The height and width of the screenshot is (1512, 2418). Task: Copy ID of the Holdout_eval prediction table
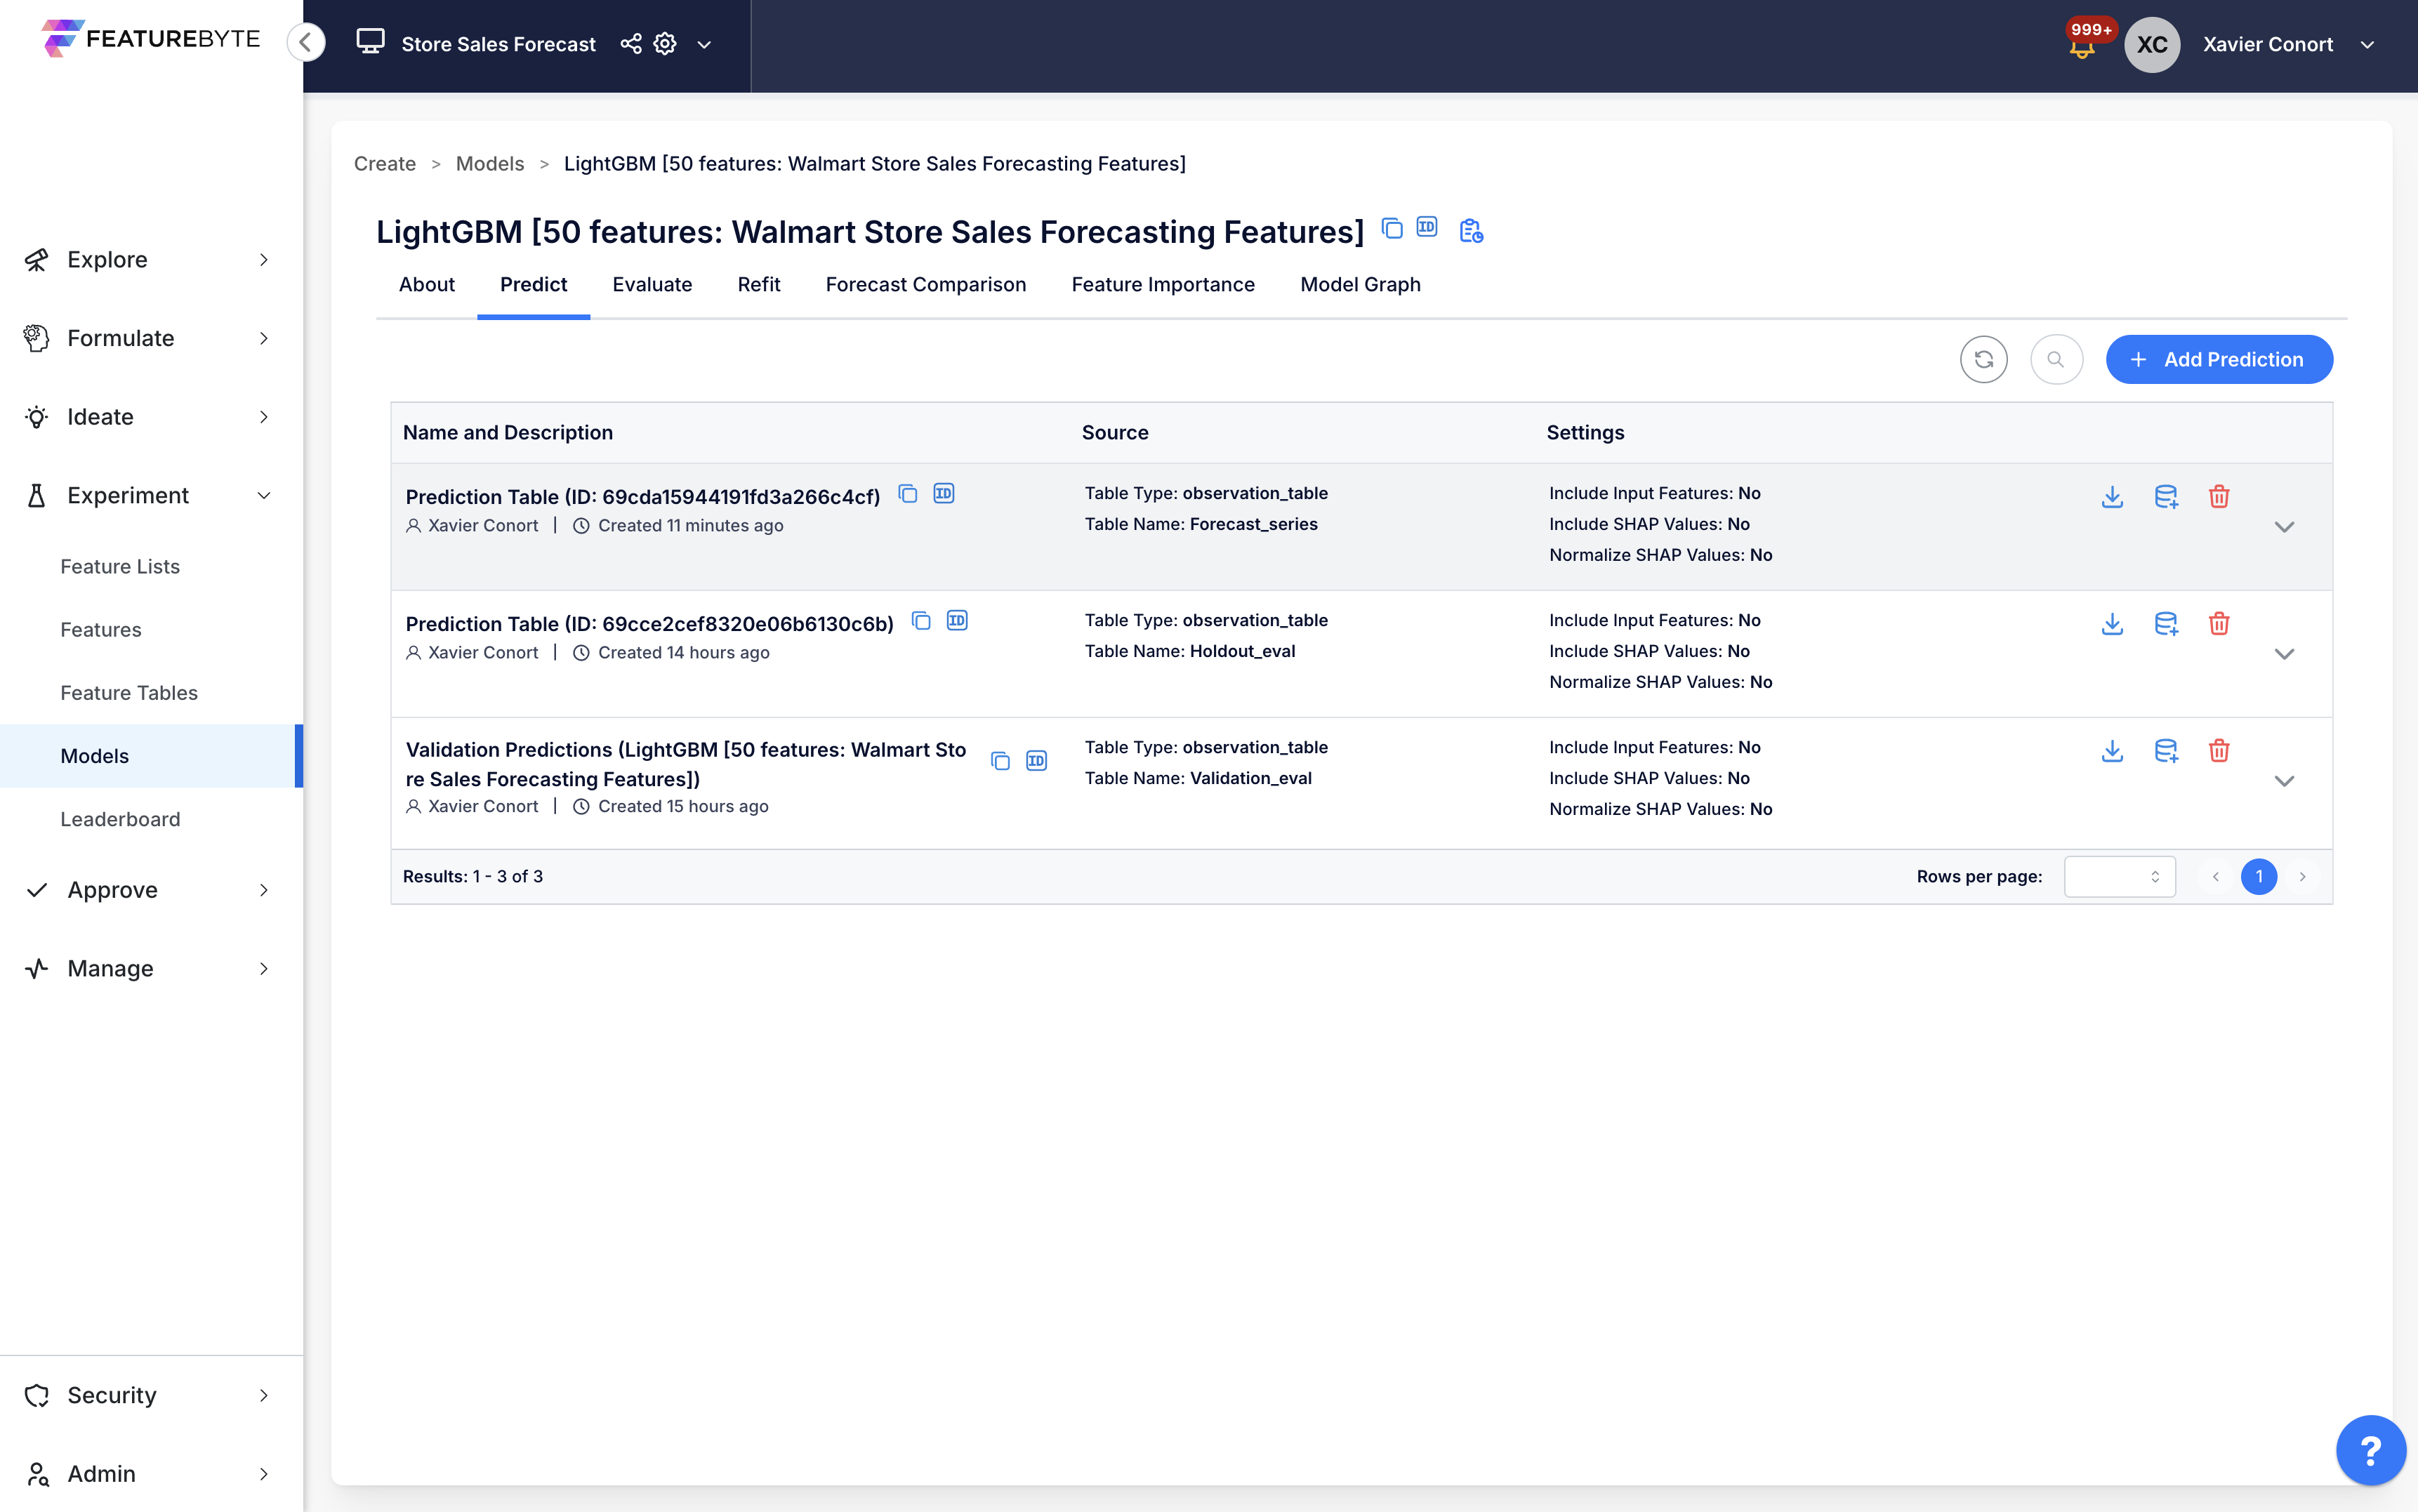pyautogui.click(x=957, y=621)
